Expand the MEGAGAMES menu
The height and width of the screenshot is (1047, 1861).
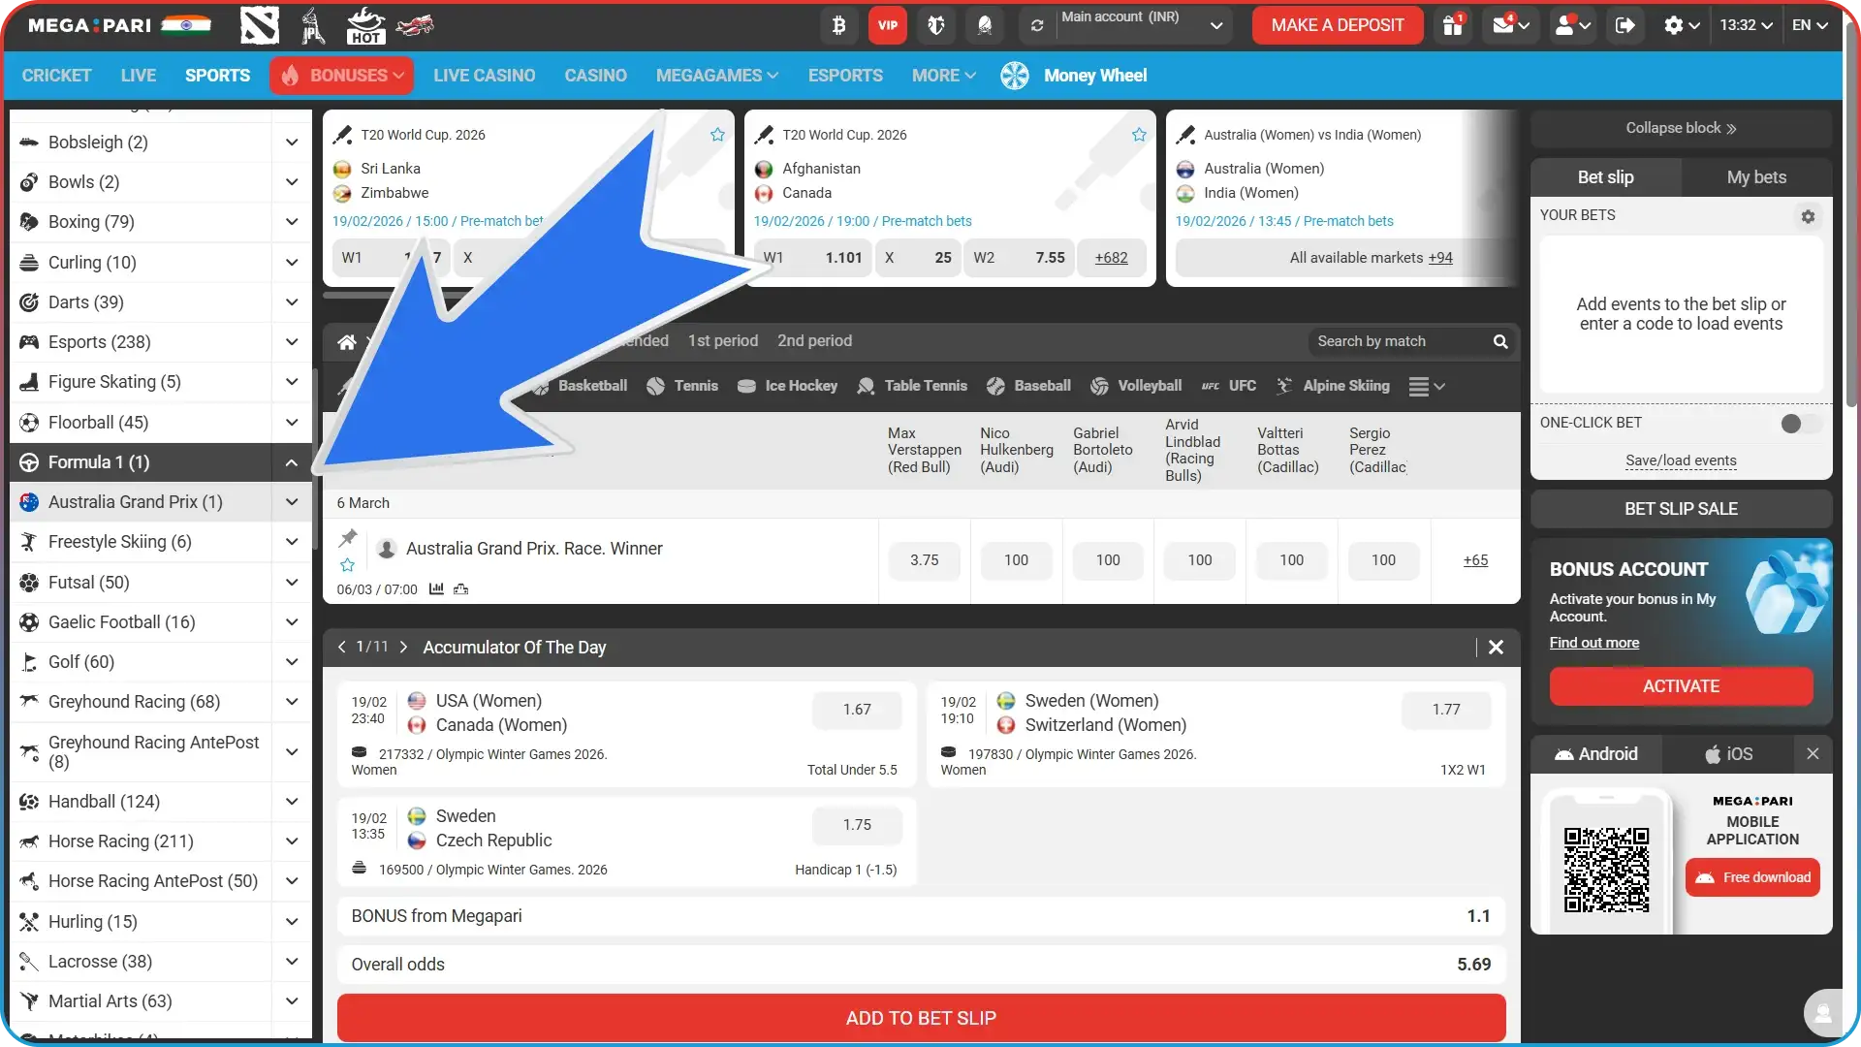pos(717,76)
